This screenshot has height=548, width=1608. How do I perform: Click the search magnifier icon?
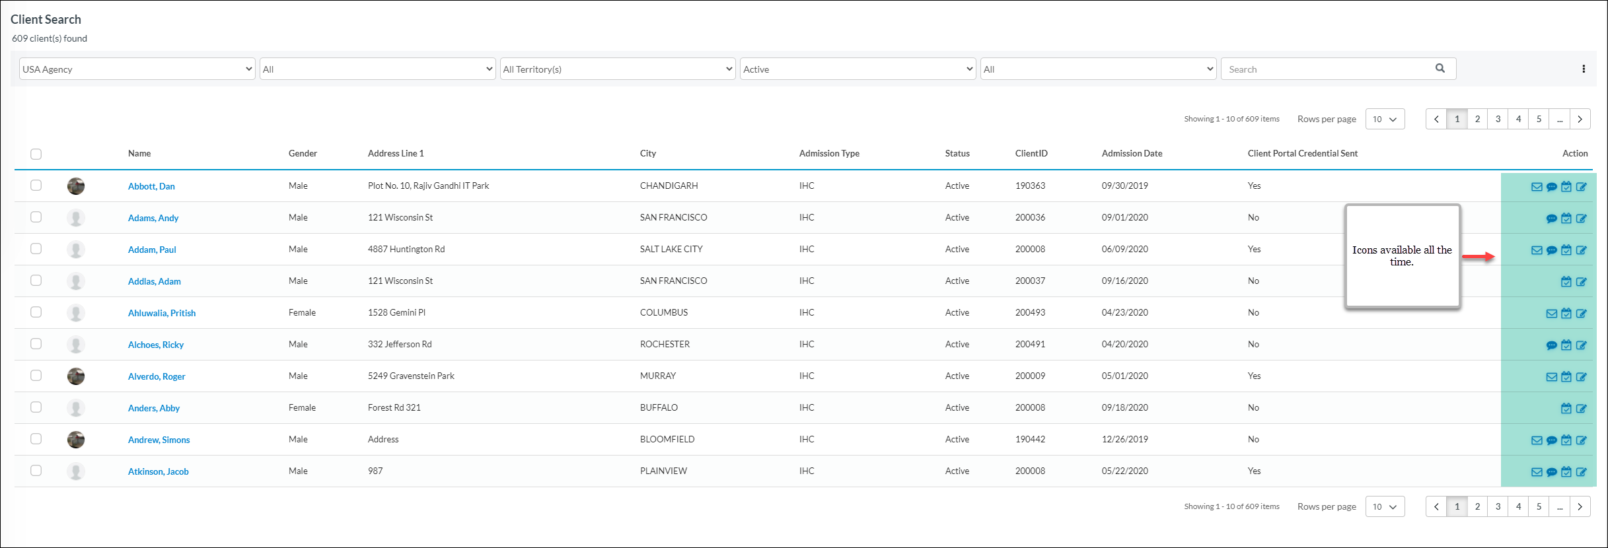click(x=1440, y=69)
